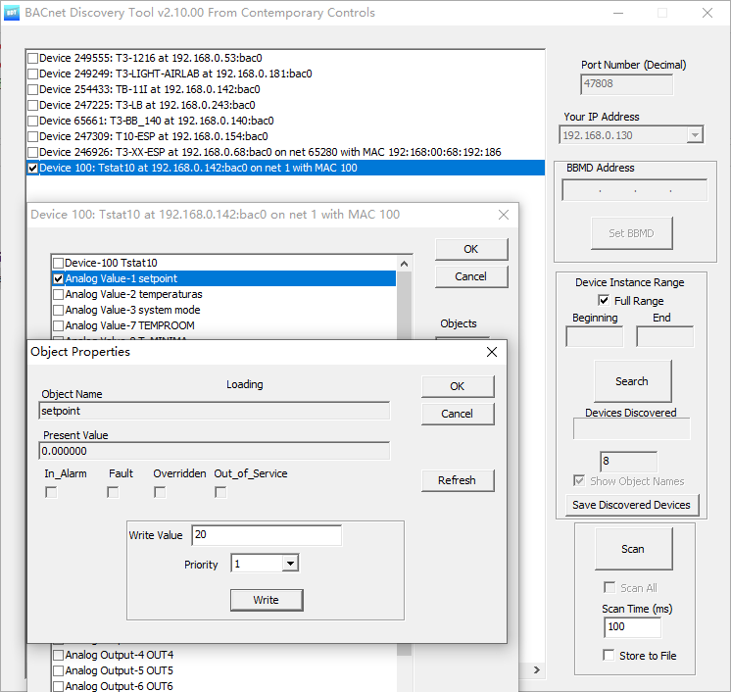The height and width of the screenshot is (692, 731).
Task: Click into the Write Value field
Action: click(x=266, y=535)
